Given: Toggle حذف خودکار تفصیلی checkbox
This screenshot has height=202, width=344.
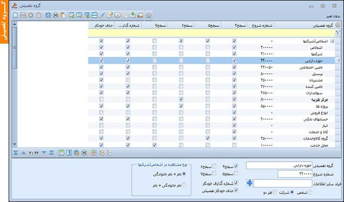Looking at the screenshot, I should tap(236, 190).
